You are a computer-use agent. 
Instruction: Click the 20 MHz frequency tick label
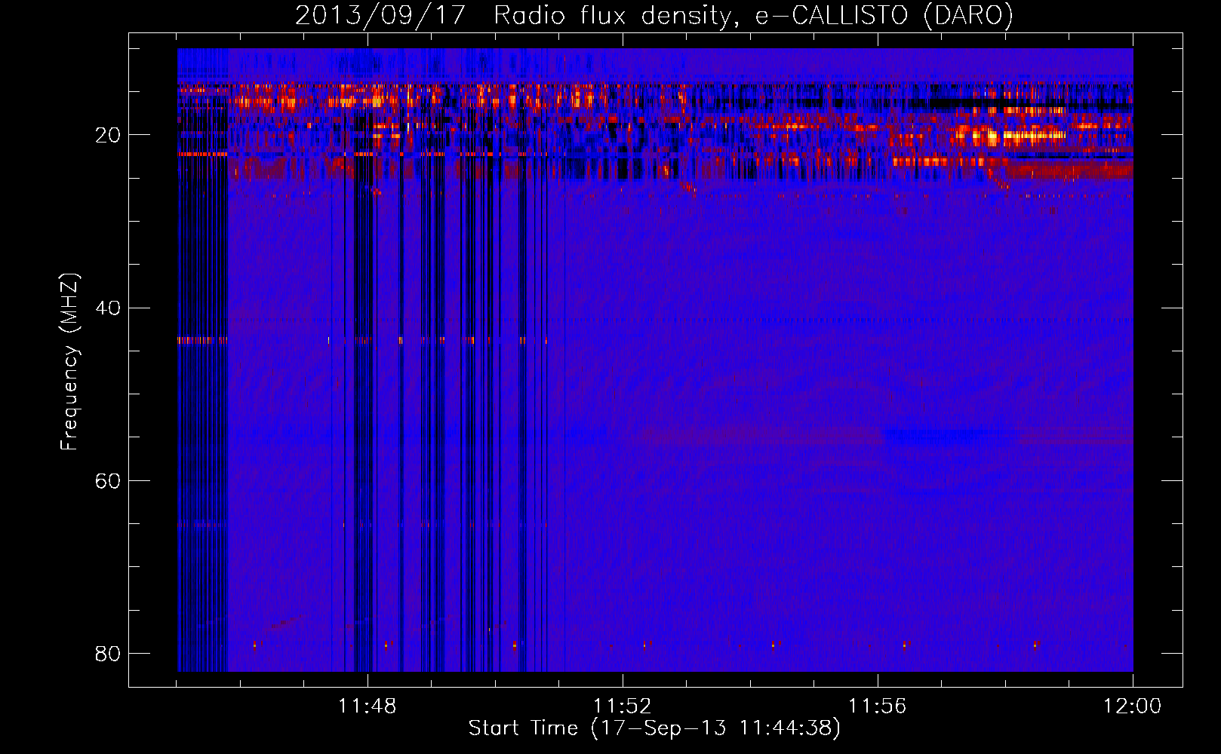click(108, 135)
